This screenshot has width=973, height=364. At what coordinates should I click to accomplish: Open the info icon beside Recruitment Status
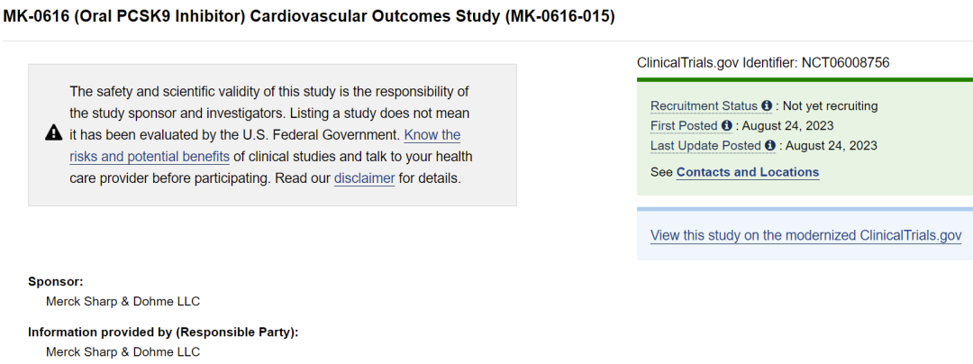(767, 106)
